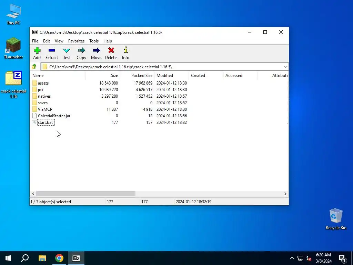Click the Copy toolbar button

click(81, 53)
